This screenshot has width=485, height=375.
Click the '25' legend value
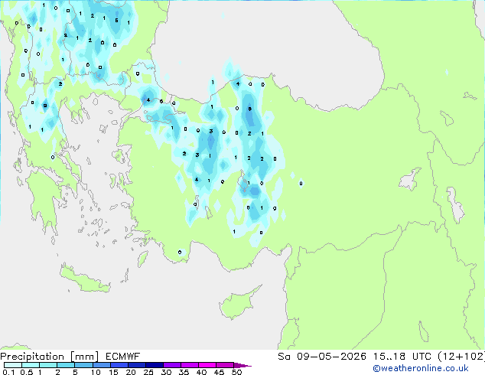coord(148,372)
